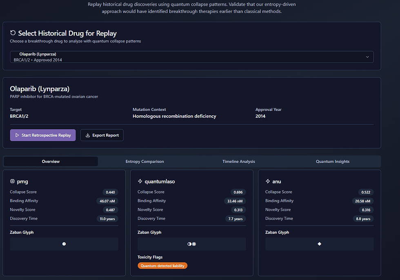The width and height of the screenshot is (400, 280).
Task: Click the Target label
Action: coord(16,110)
